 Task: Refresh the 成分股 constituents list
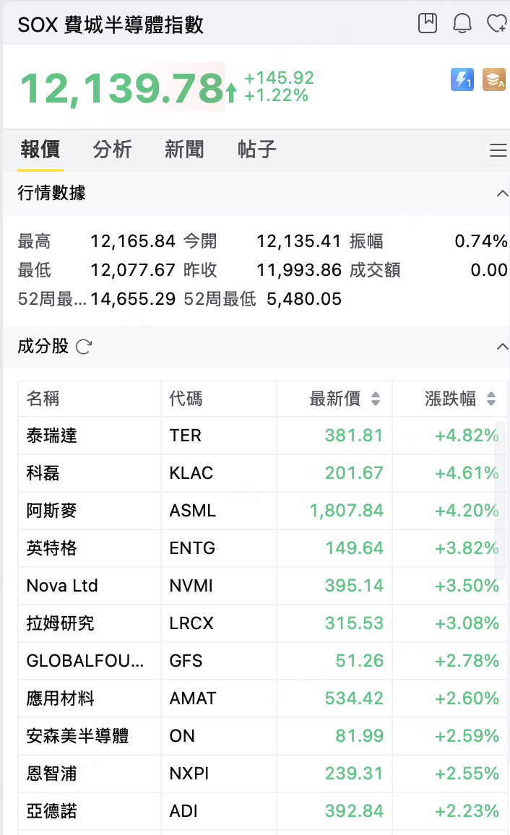coord(84,347)
